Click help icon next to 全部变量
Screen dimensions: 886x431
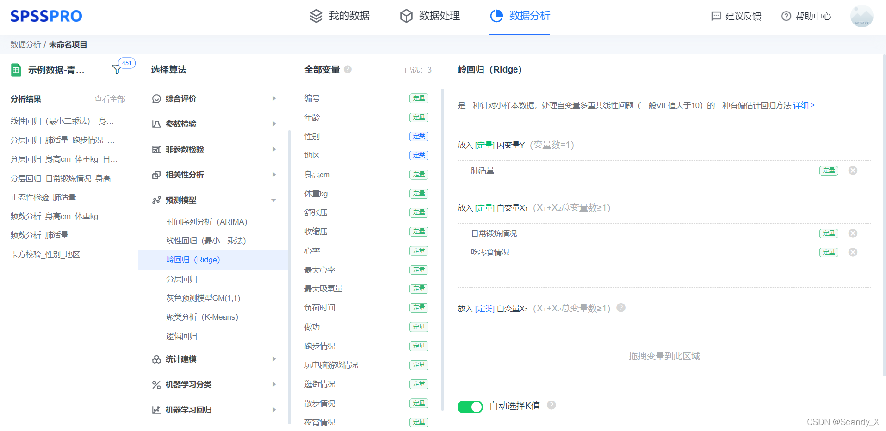tap(348, 69)
